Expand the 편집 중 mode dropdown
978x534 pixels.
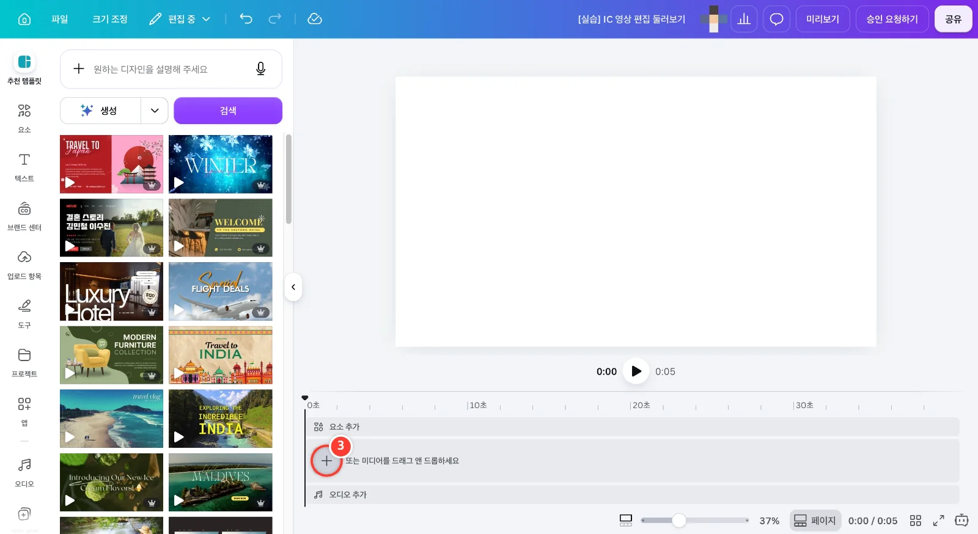coord(180,19)
